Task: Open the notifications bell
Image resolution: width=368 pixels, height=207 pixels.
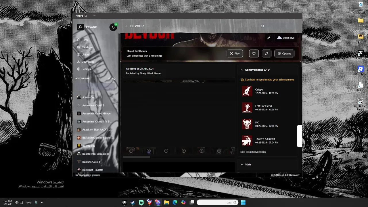Action: tap(113, 27)
